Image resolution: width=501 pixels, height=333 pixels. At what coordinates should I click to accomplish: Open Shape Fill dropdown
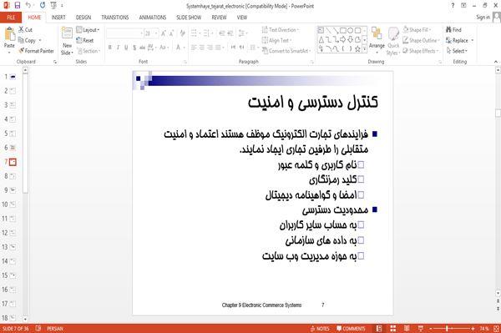click(417, 30)
